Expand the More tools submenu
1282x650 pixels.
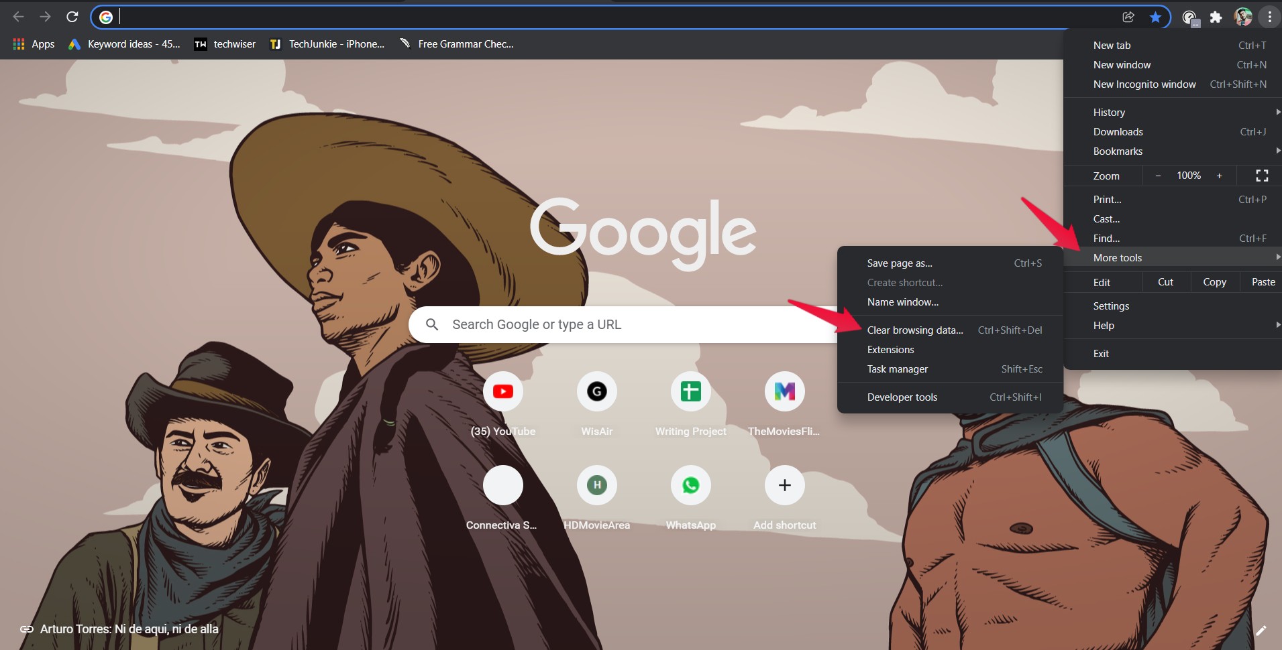click(x=1173, y=258)
